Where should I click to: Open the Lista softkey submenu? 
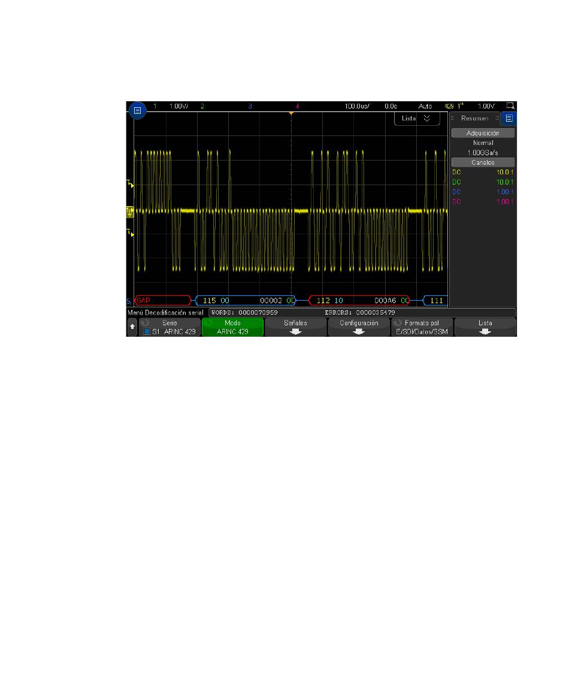485,327
